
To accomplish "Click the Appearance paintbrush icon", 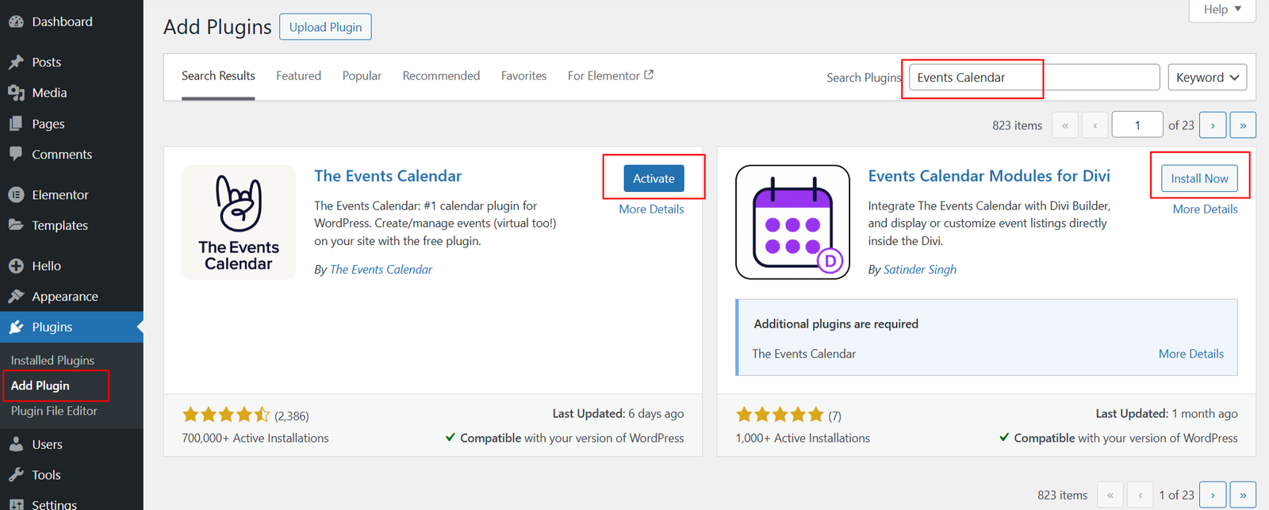I will tap(16, 297).
